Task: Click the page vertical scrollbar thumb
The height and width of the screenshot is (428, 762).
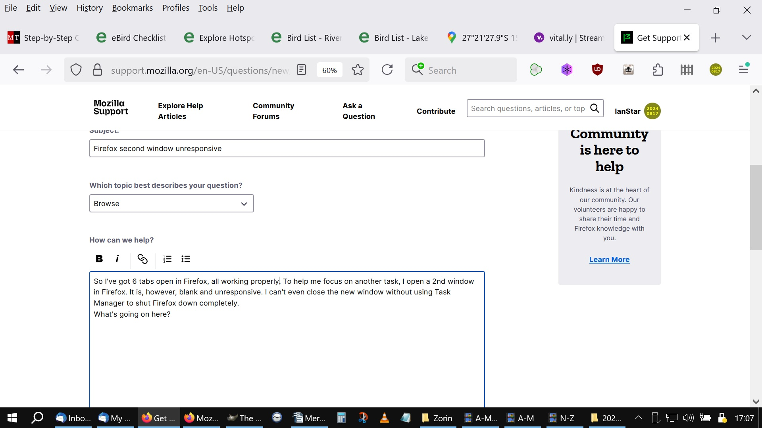Action: (x=756, y=207)
